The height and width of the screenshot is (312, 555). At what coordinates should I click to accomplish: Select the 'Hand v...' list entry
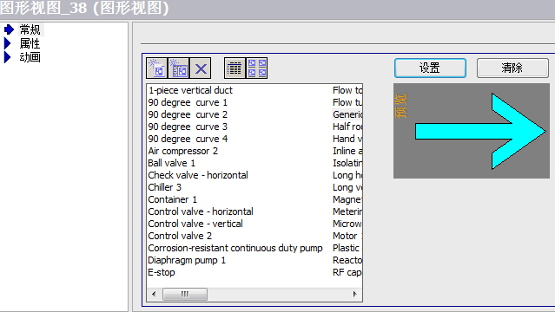(347, 139)
